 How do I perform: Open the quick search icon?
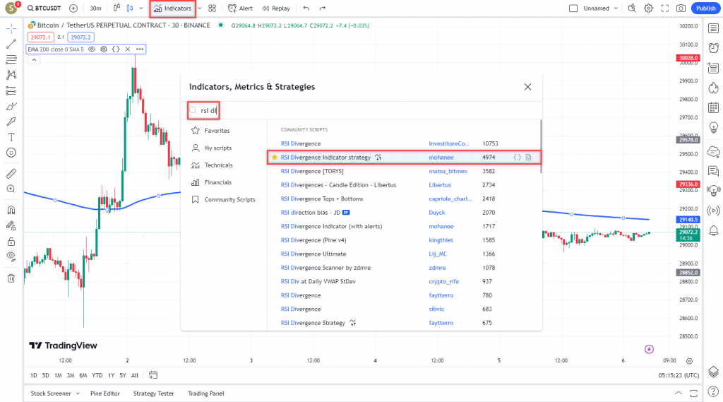tap(632, 8)
